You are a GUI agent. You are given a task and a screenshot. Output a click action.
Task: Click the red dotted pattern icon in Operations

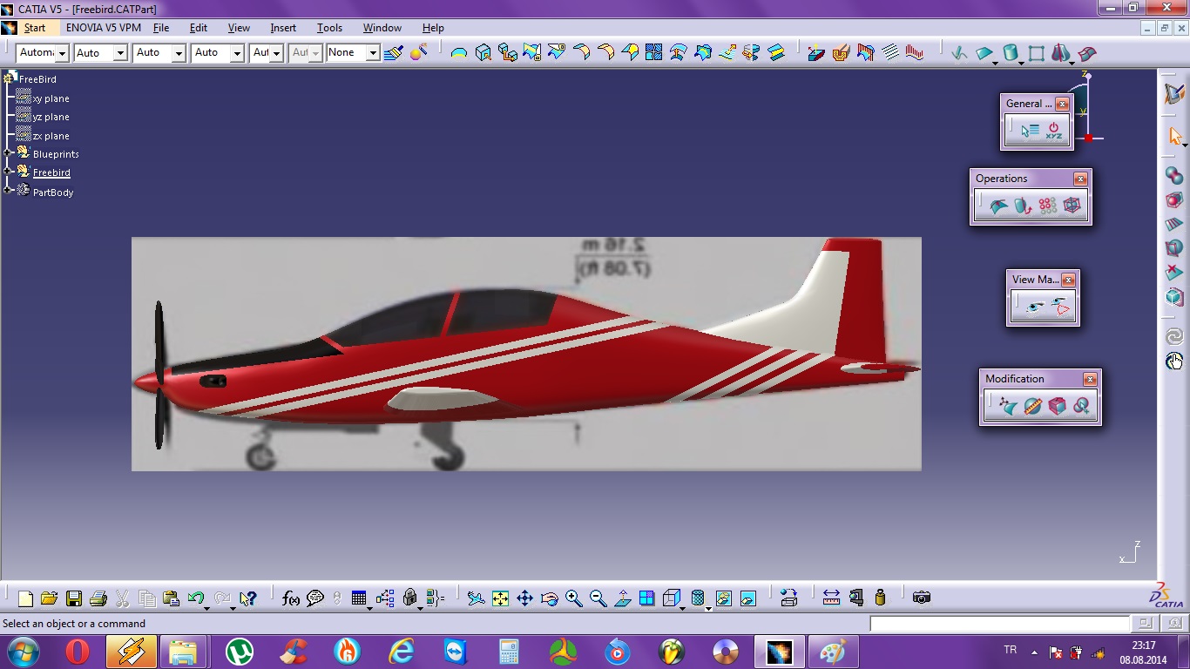click(x=1047, y=206)
